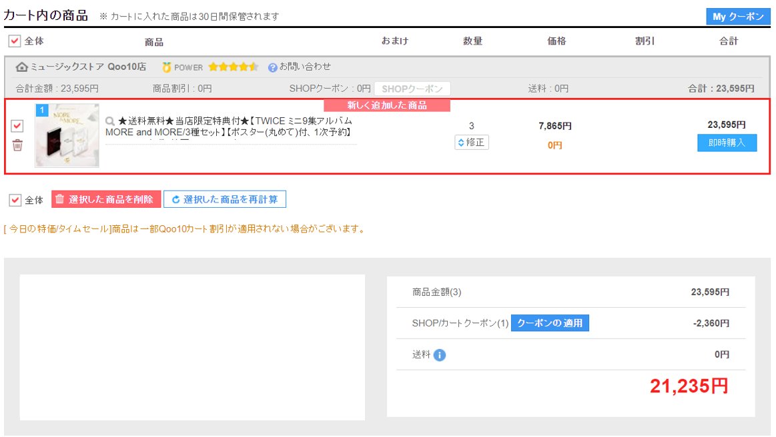Viewport: 776px width, 437px height.
Task: Open the お問い合わせ shop inquiry link
Action: [x=305, y=67]
